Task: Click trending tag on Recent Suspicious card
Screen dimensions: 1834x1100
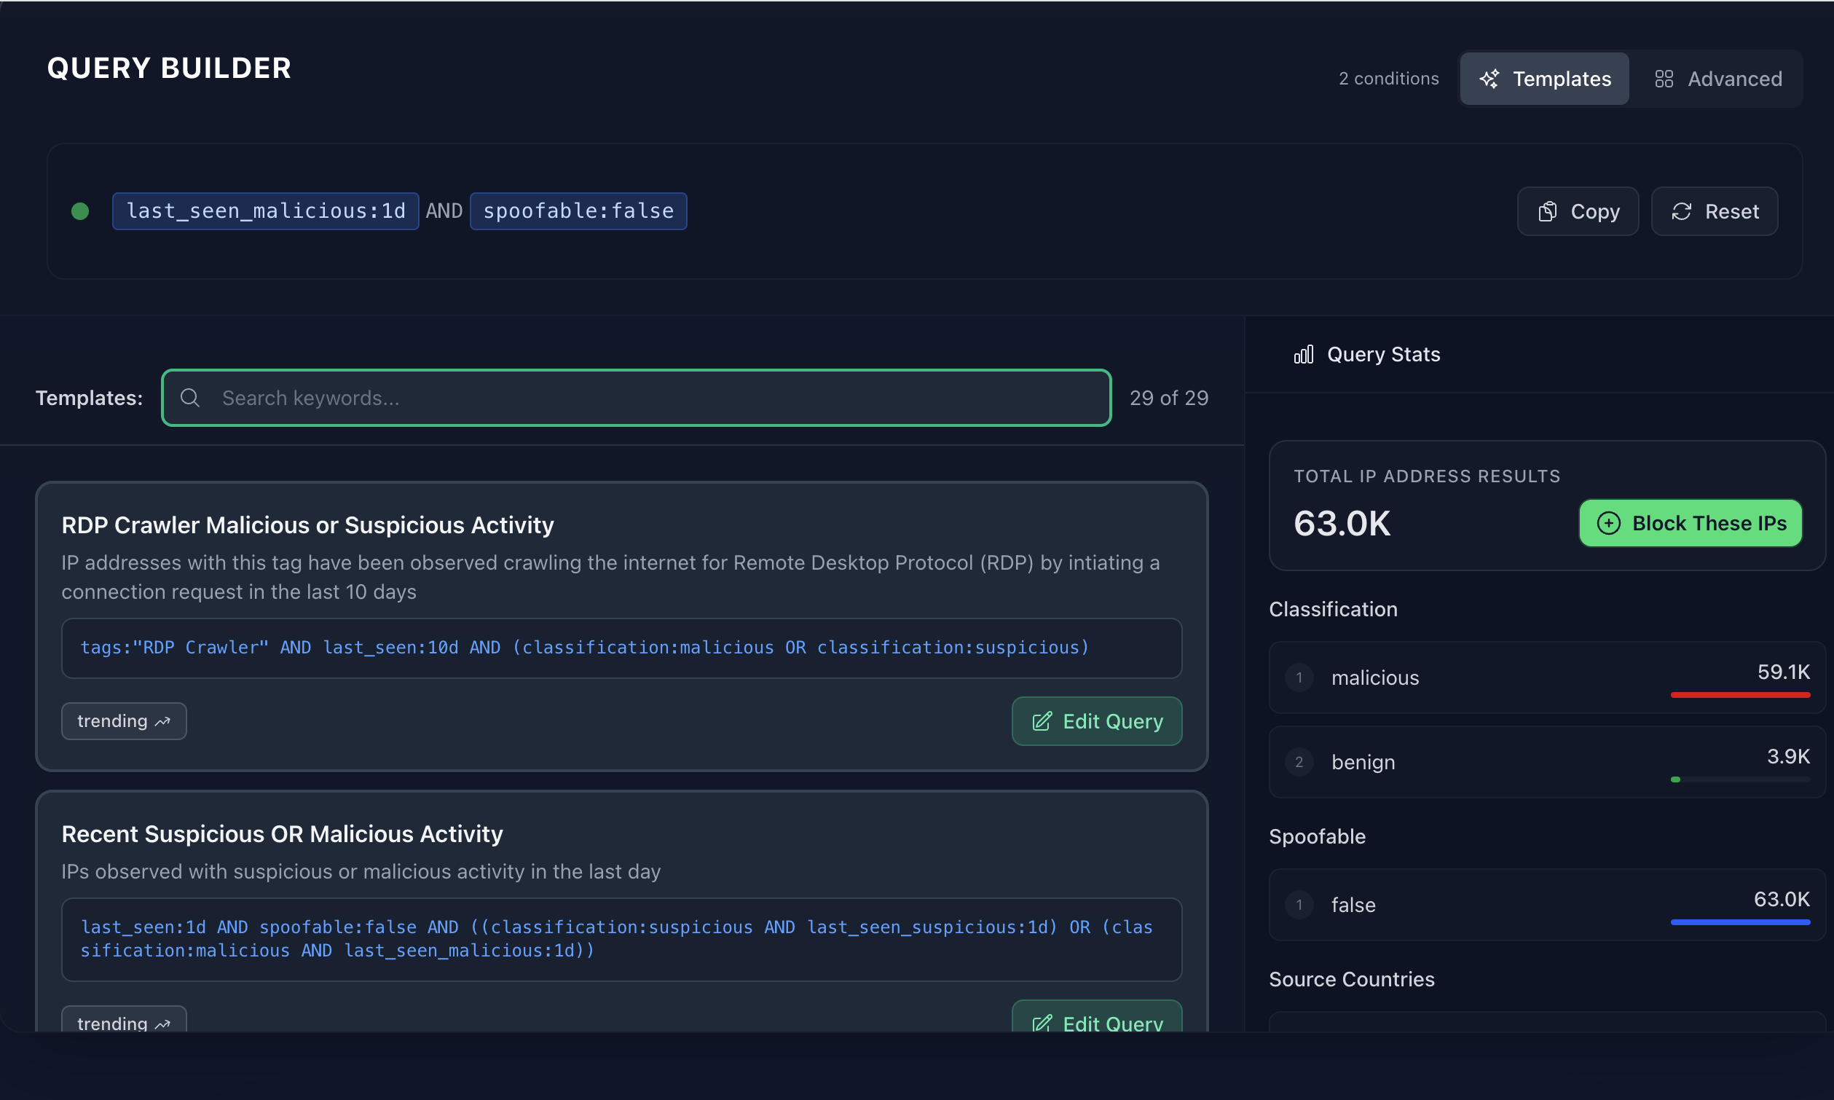Action: [x=124, y=1020]
